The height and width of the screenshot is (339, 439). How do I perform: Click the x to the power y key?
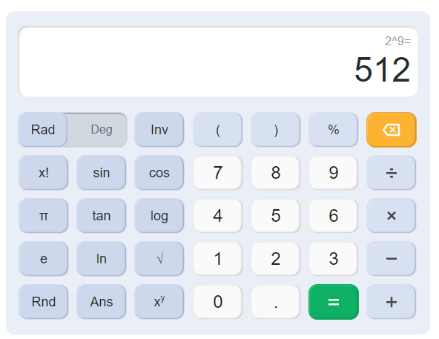[159, 302]
